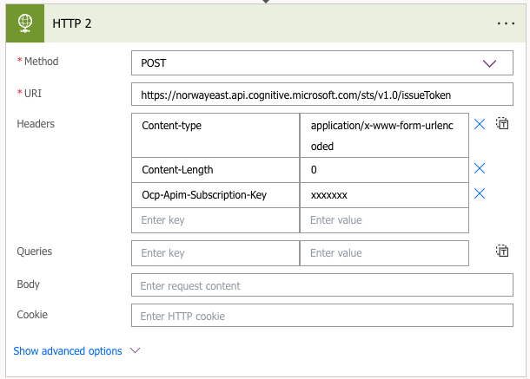This screenshot has width=530, height=379.
Task: Switch Queries to text mode icon
Action: click(x=502, y=252)
